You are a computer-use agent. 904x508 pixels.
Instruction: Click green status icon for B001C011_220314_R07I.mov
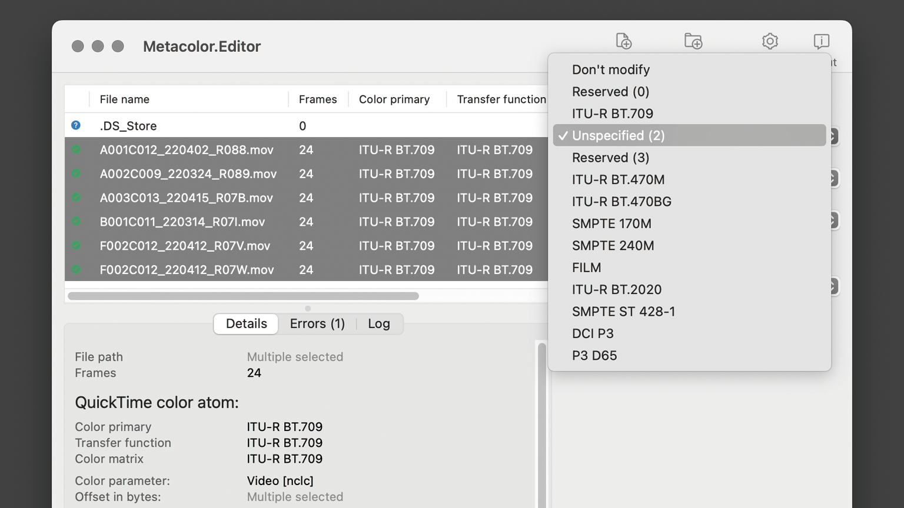[76, 222]
